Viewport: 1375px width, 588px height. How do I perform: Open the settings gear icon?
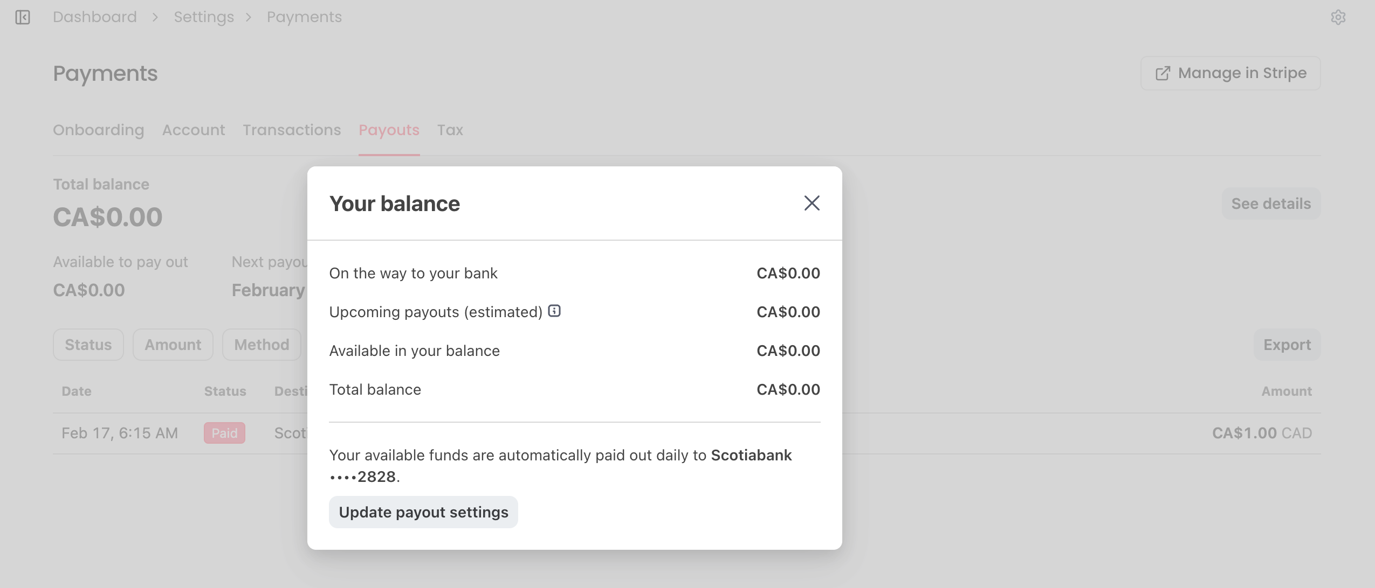1338,17
